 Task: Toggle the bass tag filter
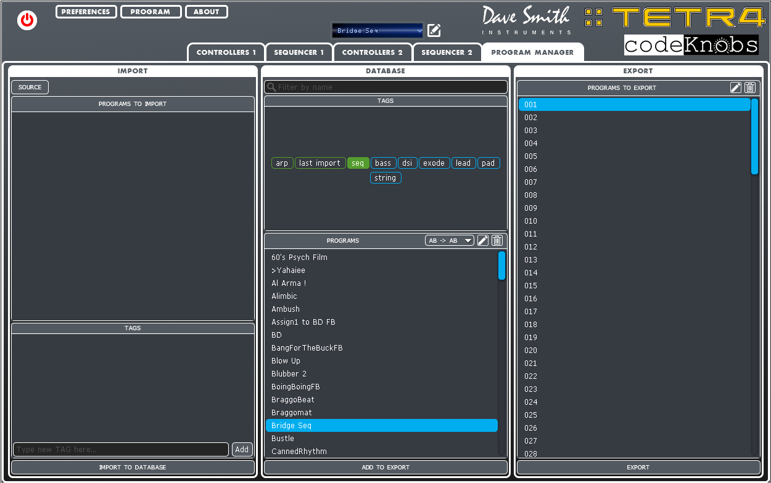pyautogui.click(x=384, y=163)
